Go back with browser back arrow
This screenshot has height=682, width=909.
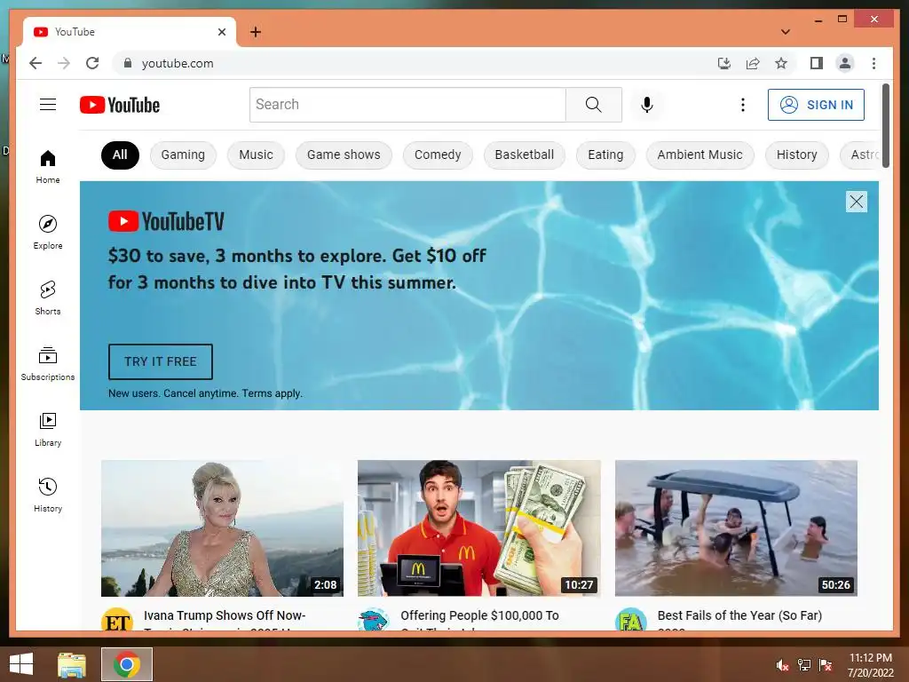click(x=36, y=63)
